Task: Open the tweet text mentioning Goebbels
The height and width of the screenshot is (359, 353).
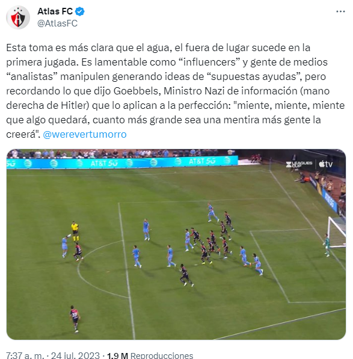Action: [x=176, y=91]
